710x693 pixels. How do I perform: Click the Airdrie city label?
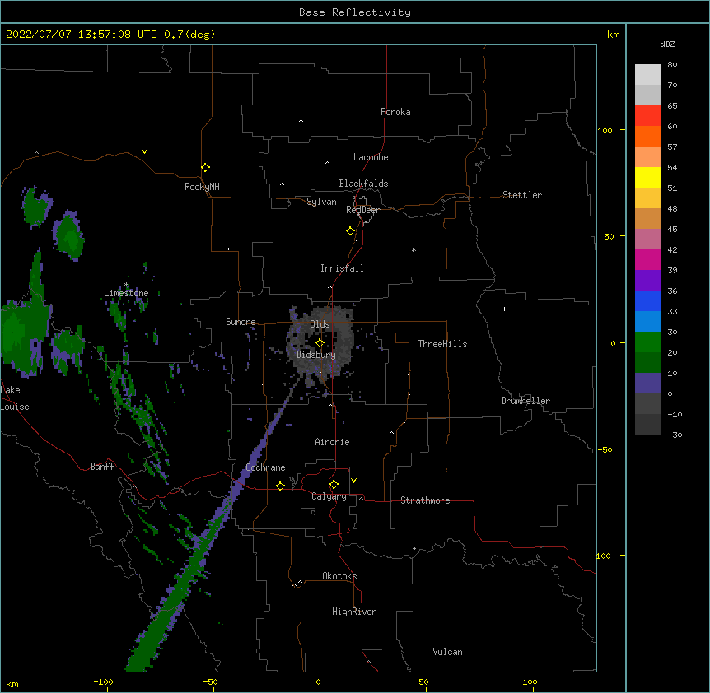pyautogui.click(x=332, y=442)
